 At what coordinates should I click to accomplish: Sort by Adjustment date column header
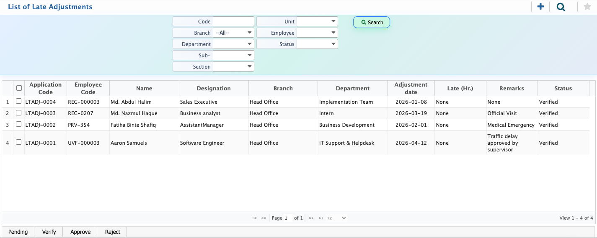point(411,88)
